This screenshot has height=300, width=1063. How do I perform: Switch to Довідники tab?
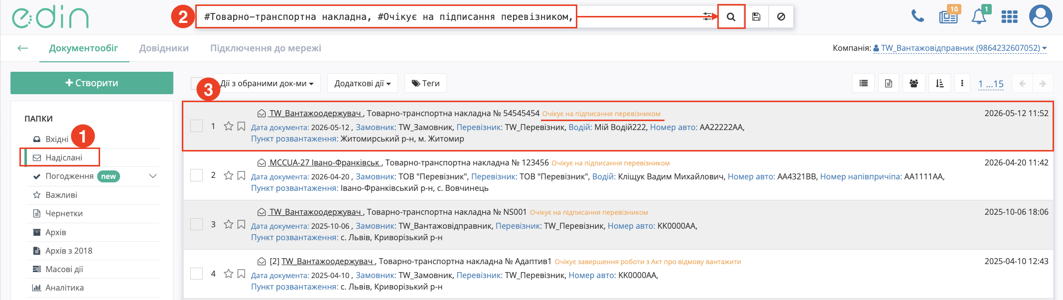pyautogui.click(x=164, y=48)
